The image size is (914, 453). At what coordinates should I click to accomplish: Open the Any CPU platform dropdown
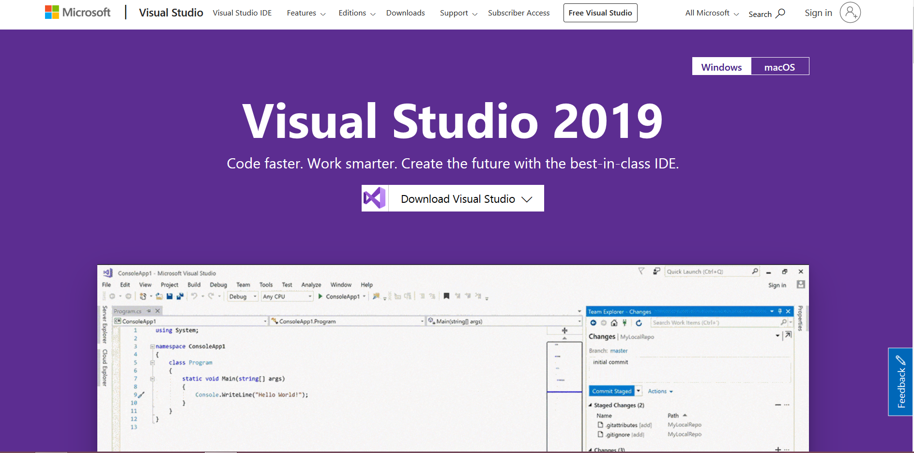click(287, 297)
